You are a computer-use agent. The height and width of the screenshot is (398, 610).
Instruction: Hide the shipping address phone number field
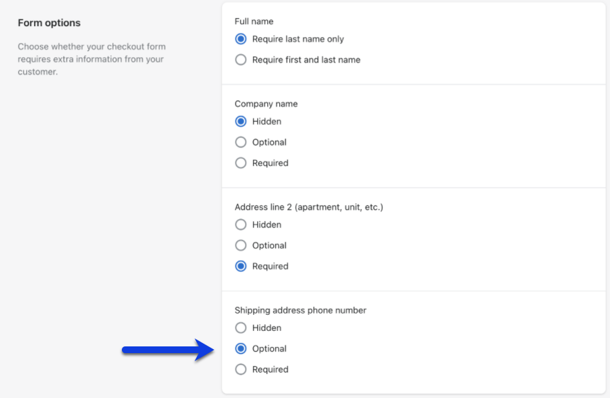[241, 328]
